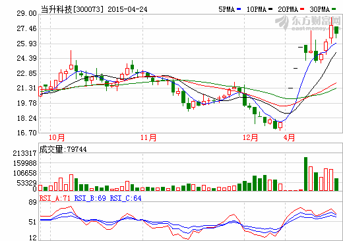Click the 159988 volume axis value

click(24, 163)
